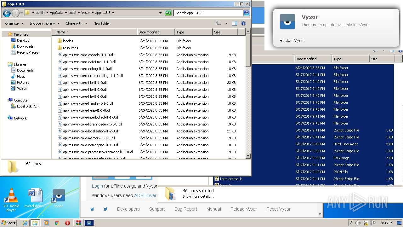This screenshot has width=403, height=227.
Task: Open the resources folder icon
Action: [x=60, y=48]
